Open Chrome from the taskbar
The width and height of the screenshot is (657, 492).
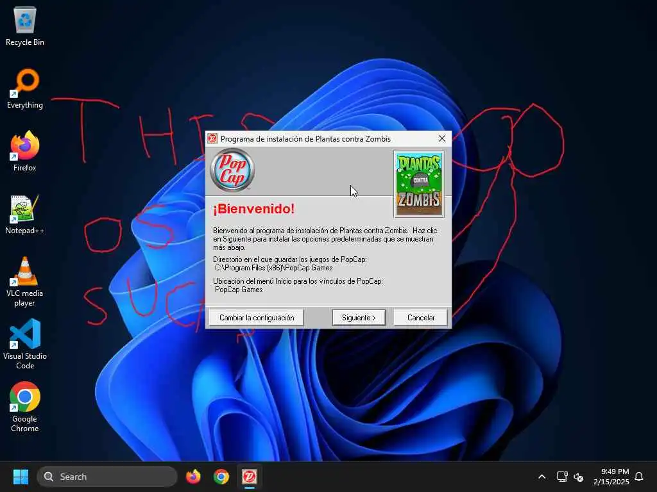(221, 477)
